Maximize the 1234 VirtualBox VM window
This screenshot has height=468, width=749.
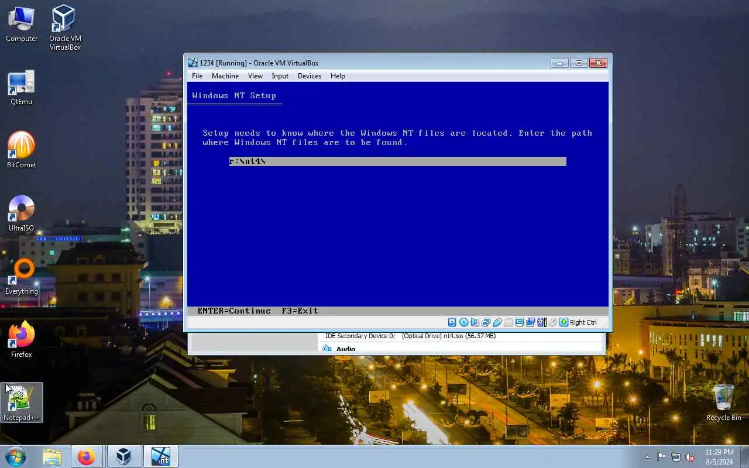579,63
